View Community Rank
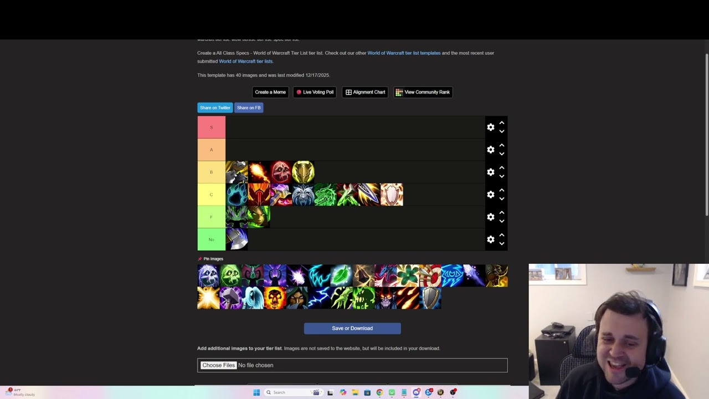Screen dimensions: 709x399 pos(423,92)
